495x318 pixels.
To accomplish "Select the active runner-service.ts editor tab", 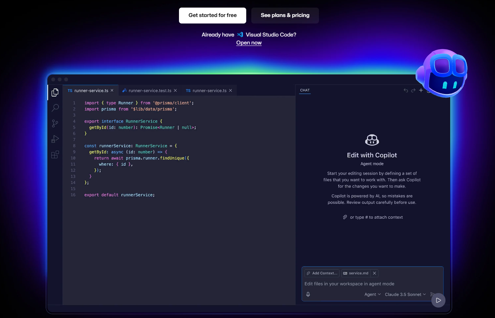I will [x=91, y=90].
